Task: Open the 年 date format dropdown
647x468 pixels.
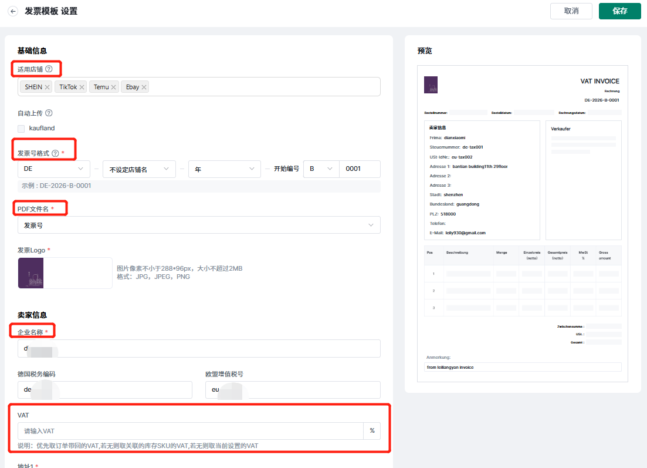Action: coord(224,169)
